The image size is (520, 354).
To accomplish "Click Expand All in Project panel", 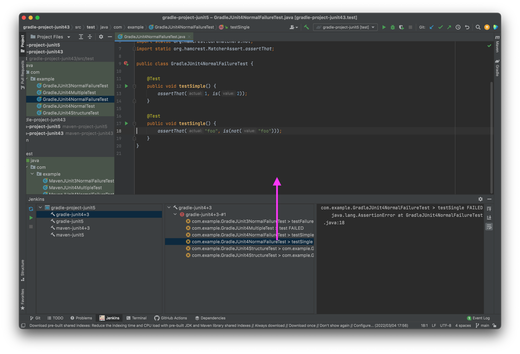I will point(81,37).
